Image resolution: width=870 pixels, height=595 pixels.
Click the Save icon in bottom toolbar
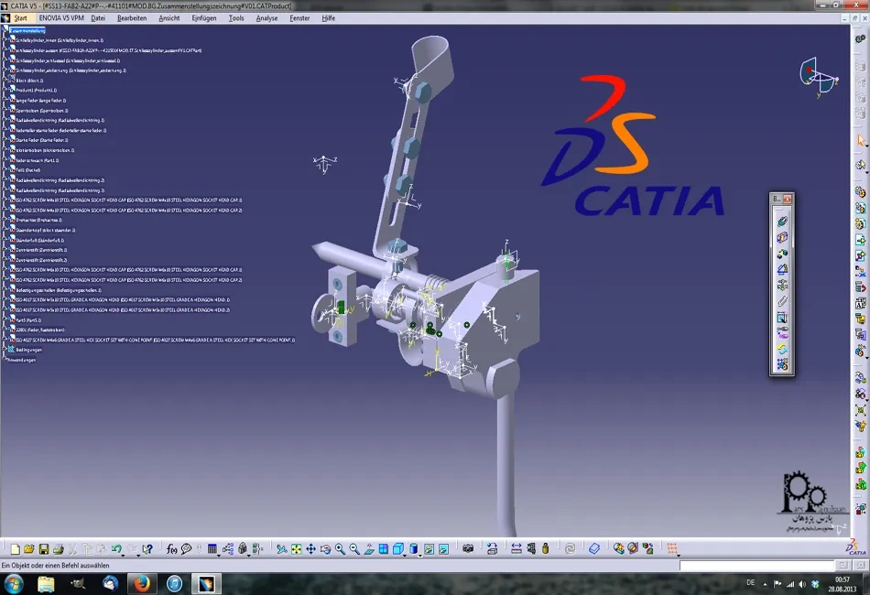click(44, 549)
